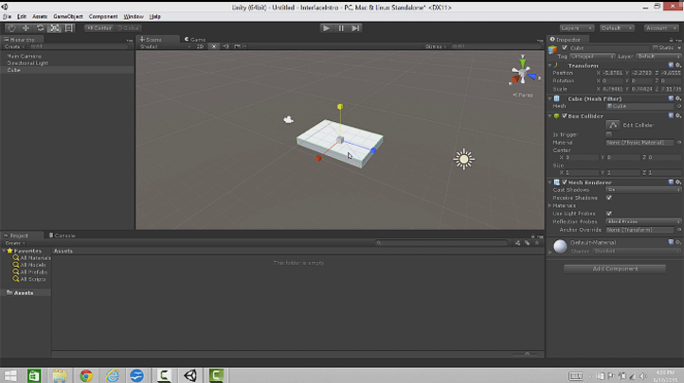Toggle the Box Collider enabled checkbox
This screenshot has height=383, width=684.
tap(565, 116)
